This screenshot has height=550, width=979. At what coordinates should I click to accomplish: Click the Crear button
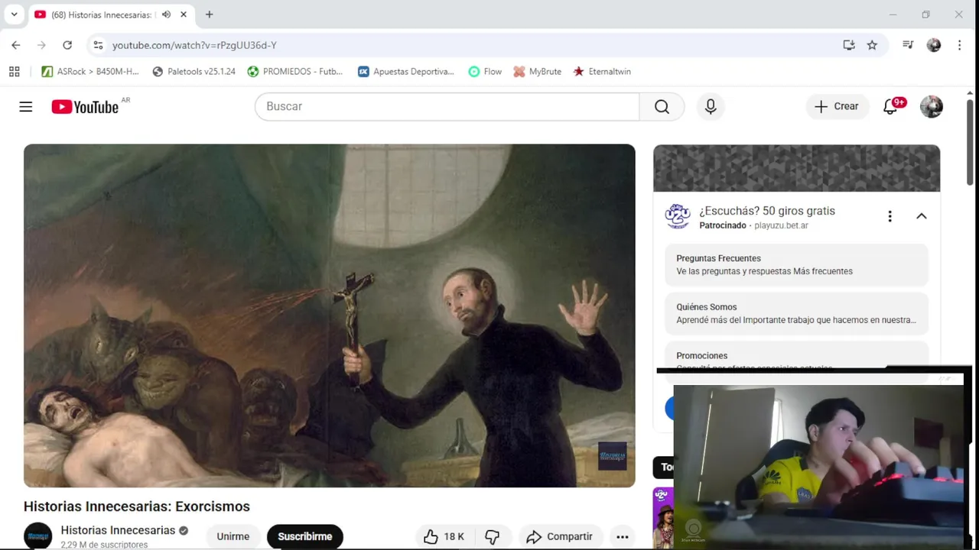click(x=837, y=107)
